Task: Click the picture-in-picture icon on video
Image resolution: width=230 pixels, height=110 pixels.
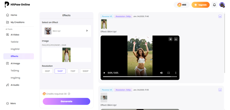Action: click(170, 39)
